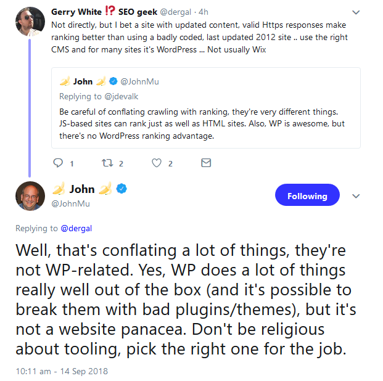Click the verified badge beside John's main name

click(x=123, y=189)
